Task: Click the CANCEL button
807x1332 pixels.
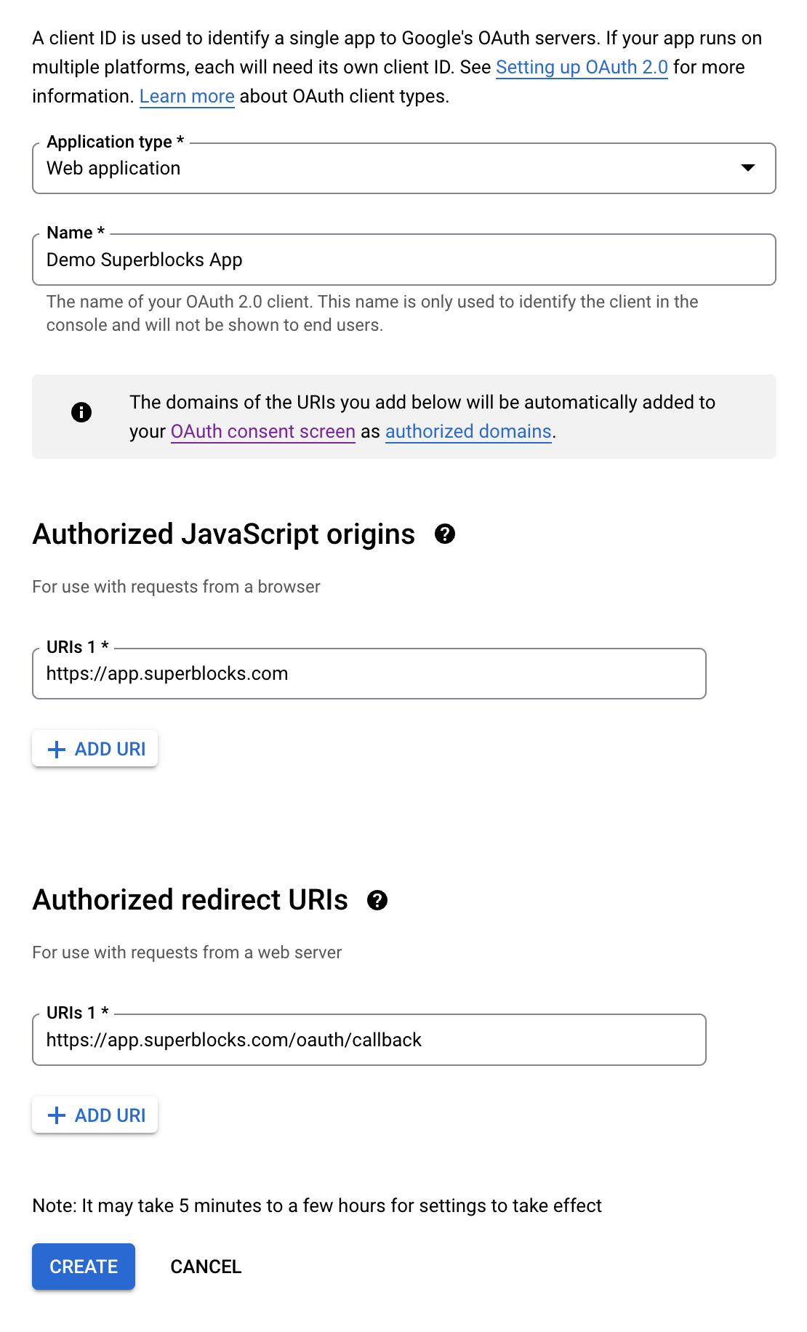Action: (x=206, y=1267)
